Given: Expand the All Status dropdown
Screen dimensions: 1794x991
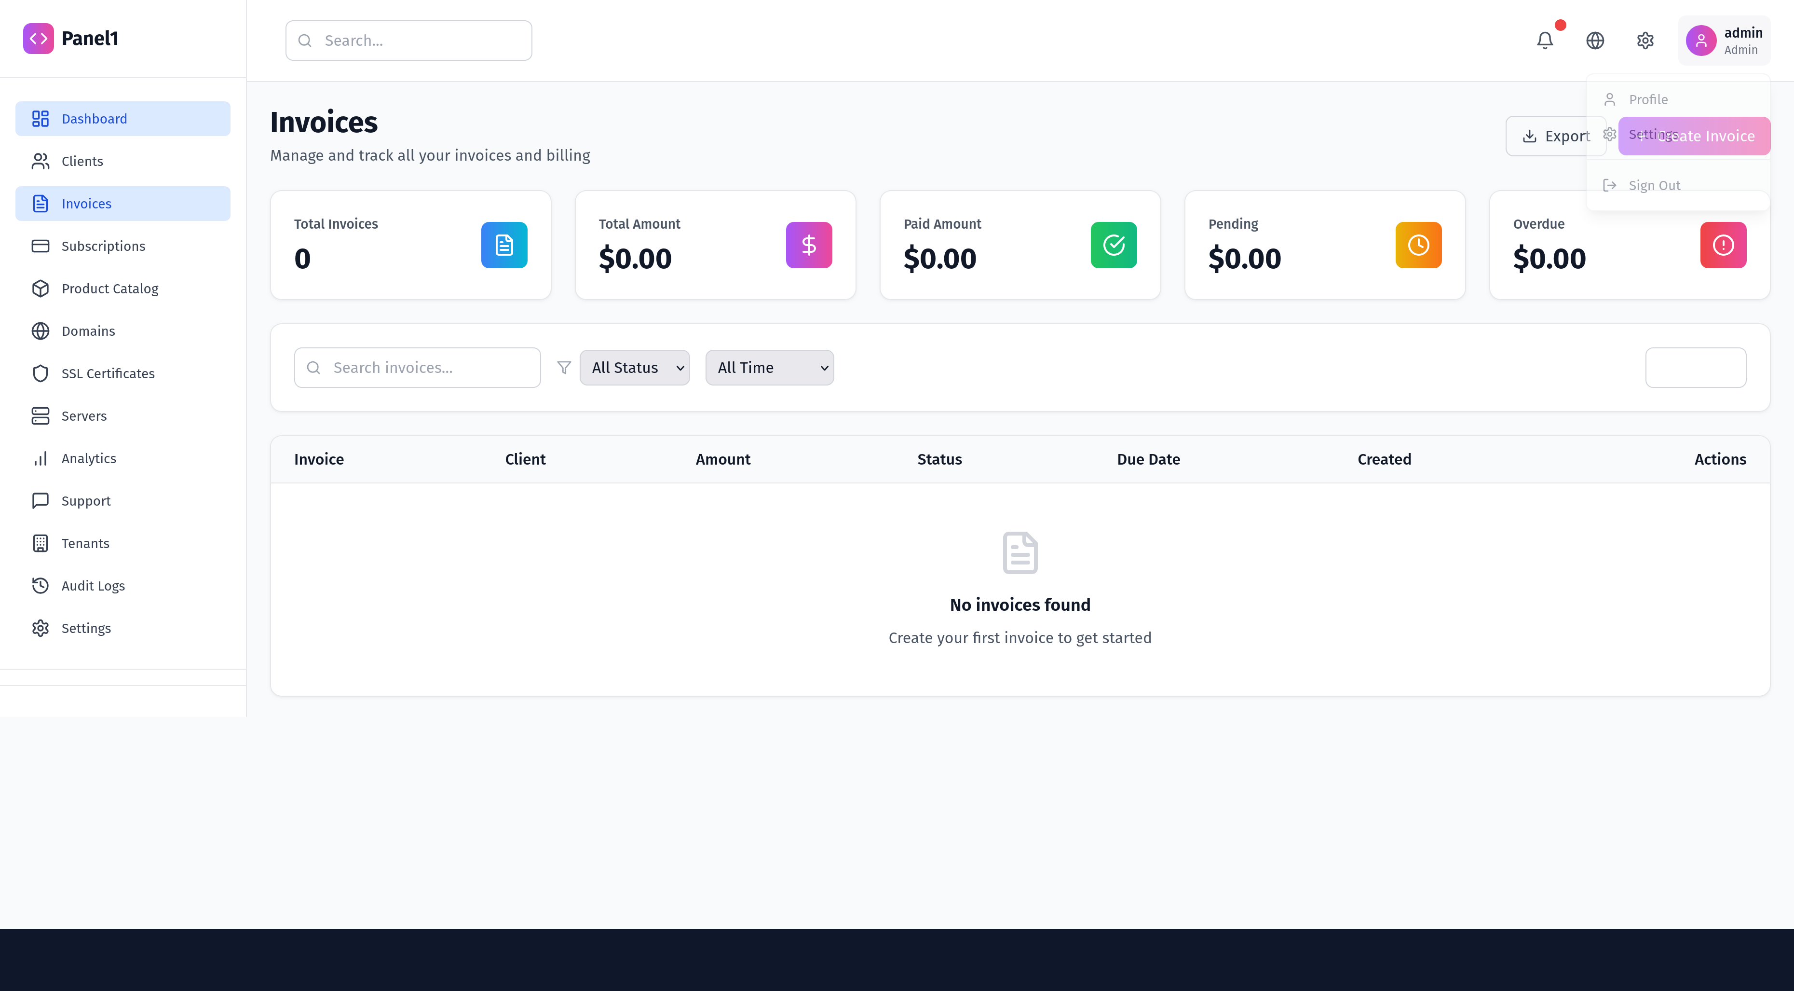Looking at the screenshot, I should 635,367.
